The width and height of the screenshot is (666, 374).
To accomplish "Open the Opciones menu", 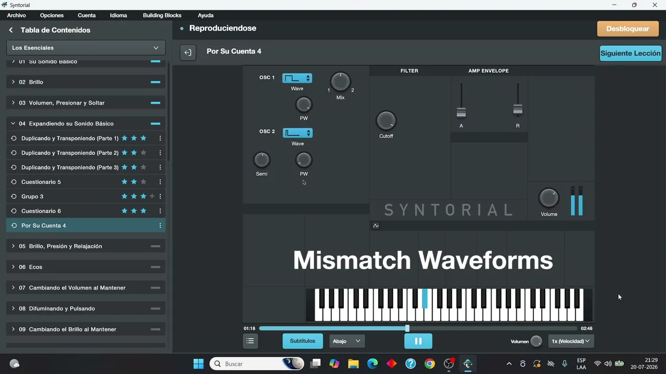I will tap(52, 16).
